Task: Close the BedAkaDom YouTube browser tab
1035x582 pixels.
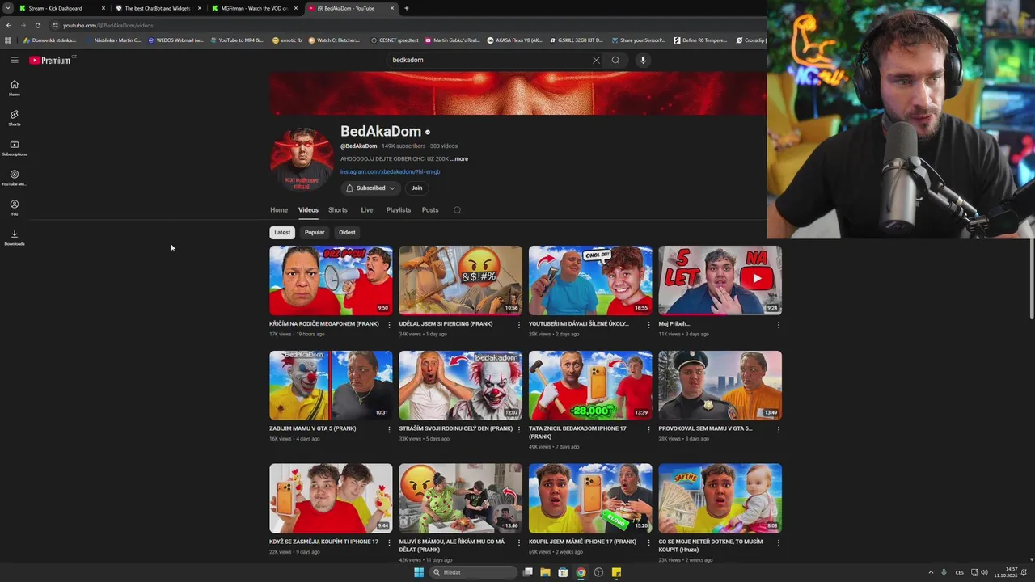Action: [392, 8]
